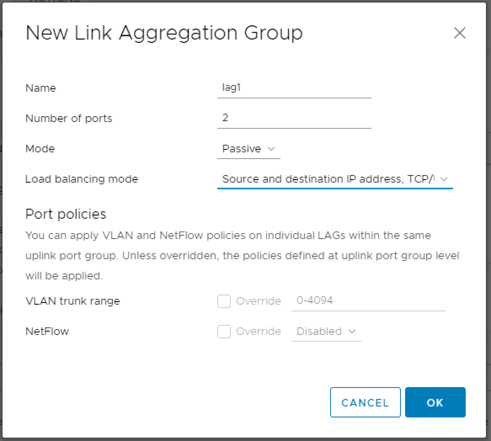Viewport: 491px width, 441px height.
Task: Click the "Name" field label
Action: 41,88
